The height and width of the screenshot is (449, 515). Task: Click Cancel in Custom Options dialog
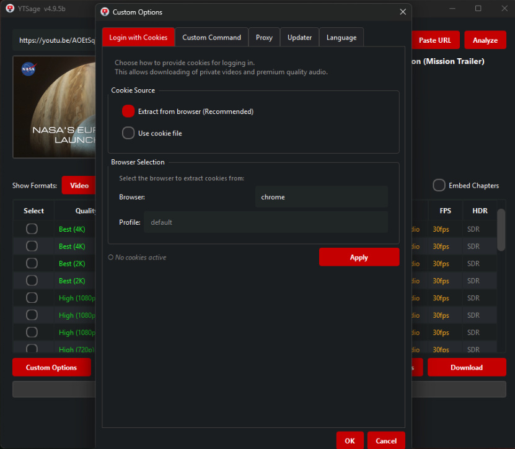click(x=385, y=440)
